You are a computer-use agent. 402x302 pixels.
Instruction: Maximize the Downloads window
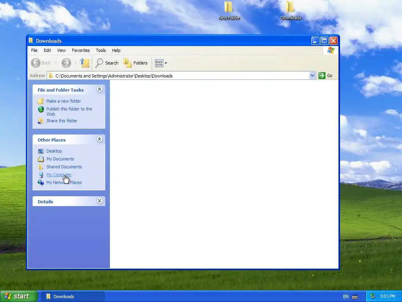(324, 41)
